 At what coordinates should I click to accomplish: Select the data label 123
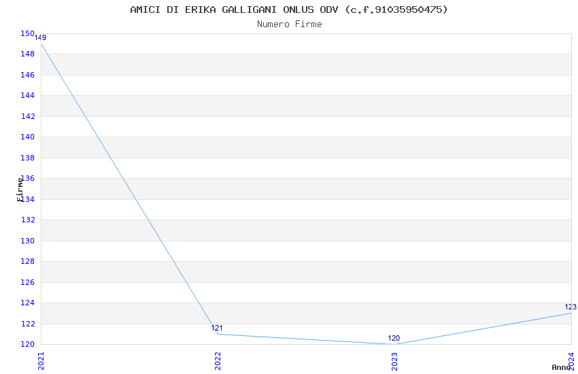(x=571, y=307)
